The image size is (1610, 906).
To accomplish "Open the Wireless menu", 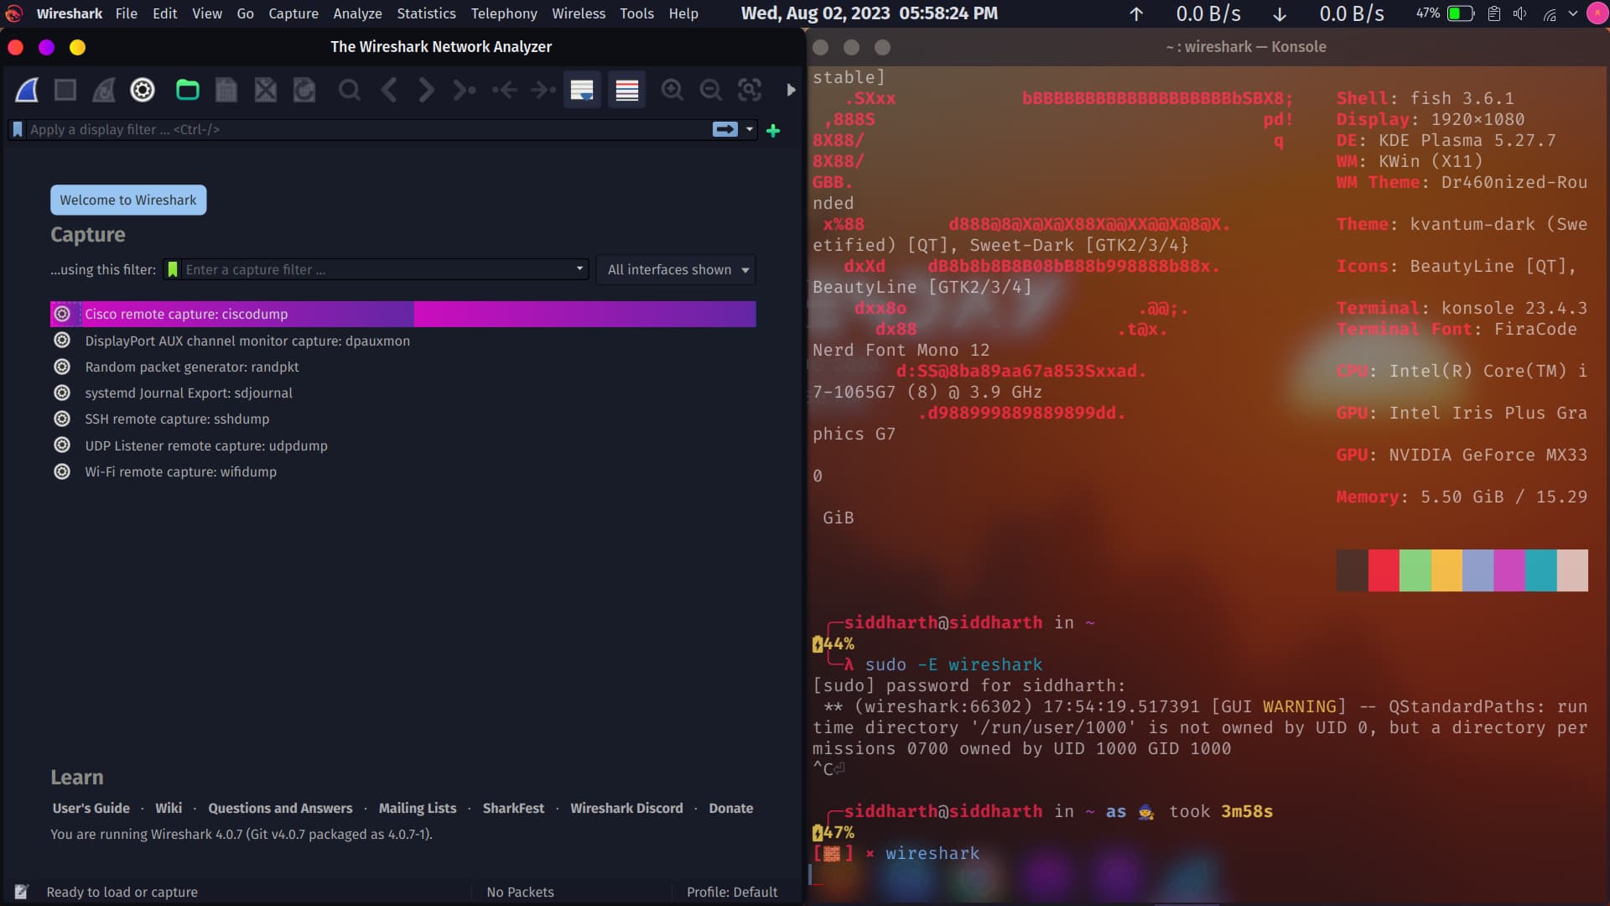I will (579, 13).
